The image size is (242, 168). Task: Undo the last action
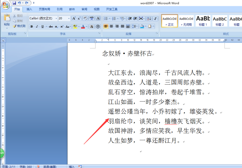click(19, 3)
